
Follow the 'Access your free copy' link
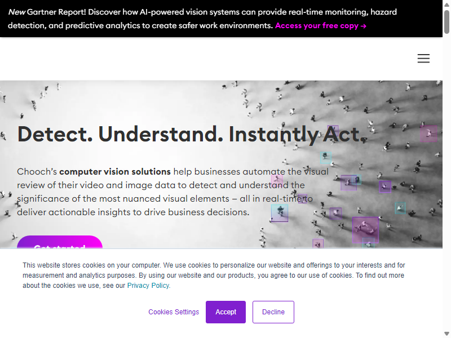point(321,25)
